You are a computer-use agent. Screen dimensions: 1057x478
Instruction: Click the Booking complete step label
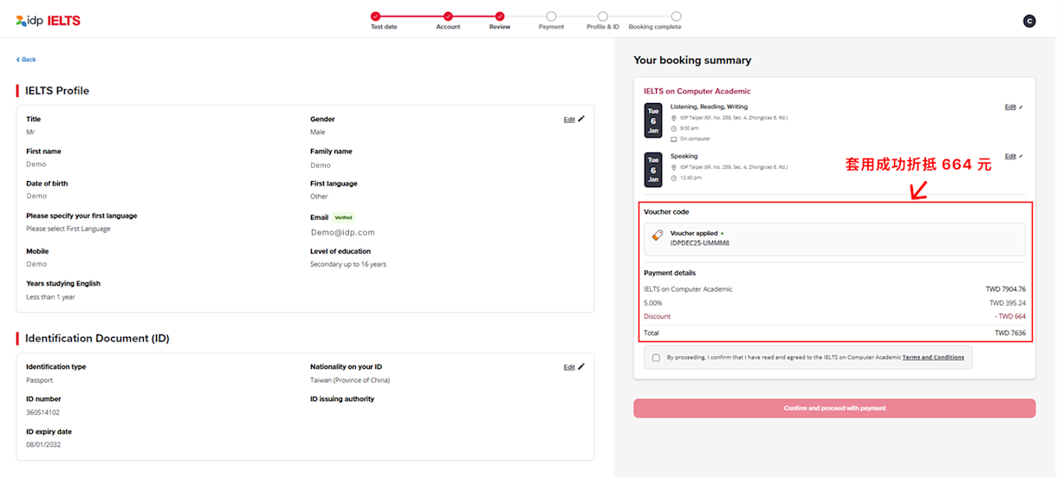(x=655, y=27)
